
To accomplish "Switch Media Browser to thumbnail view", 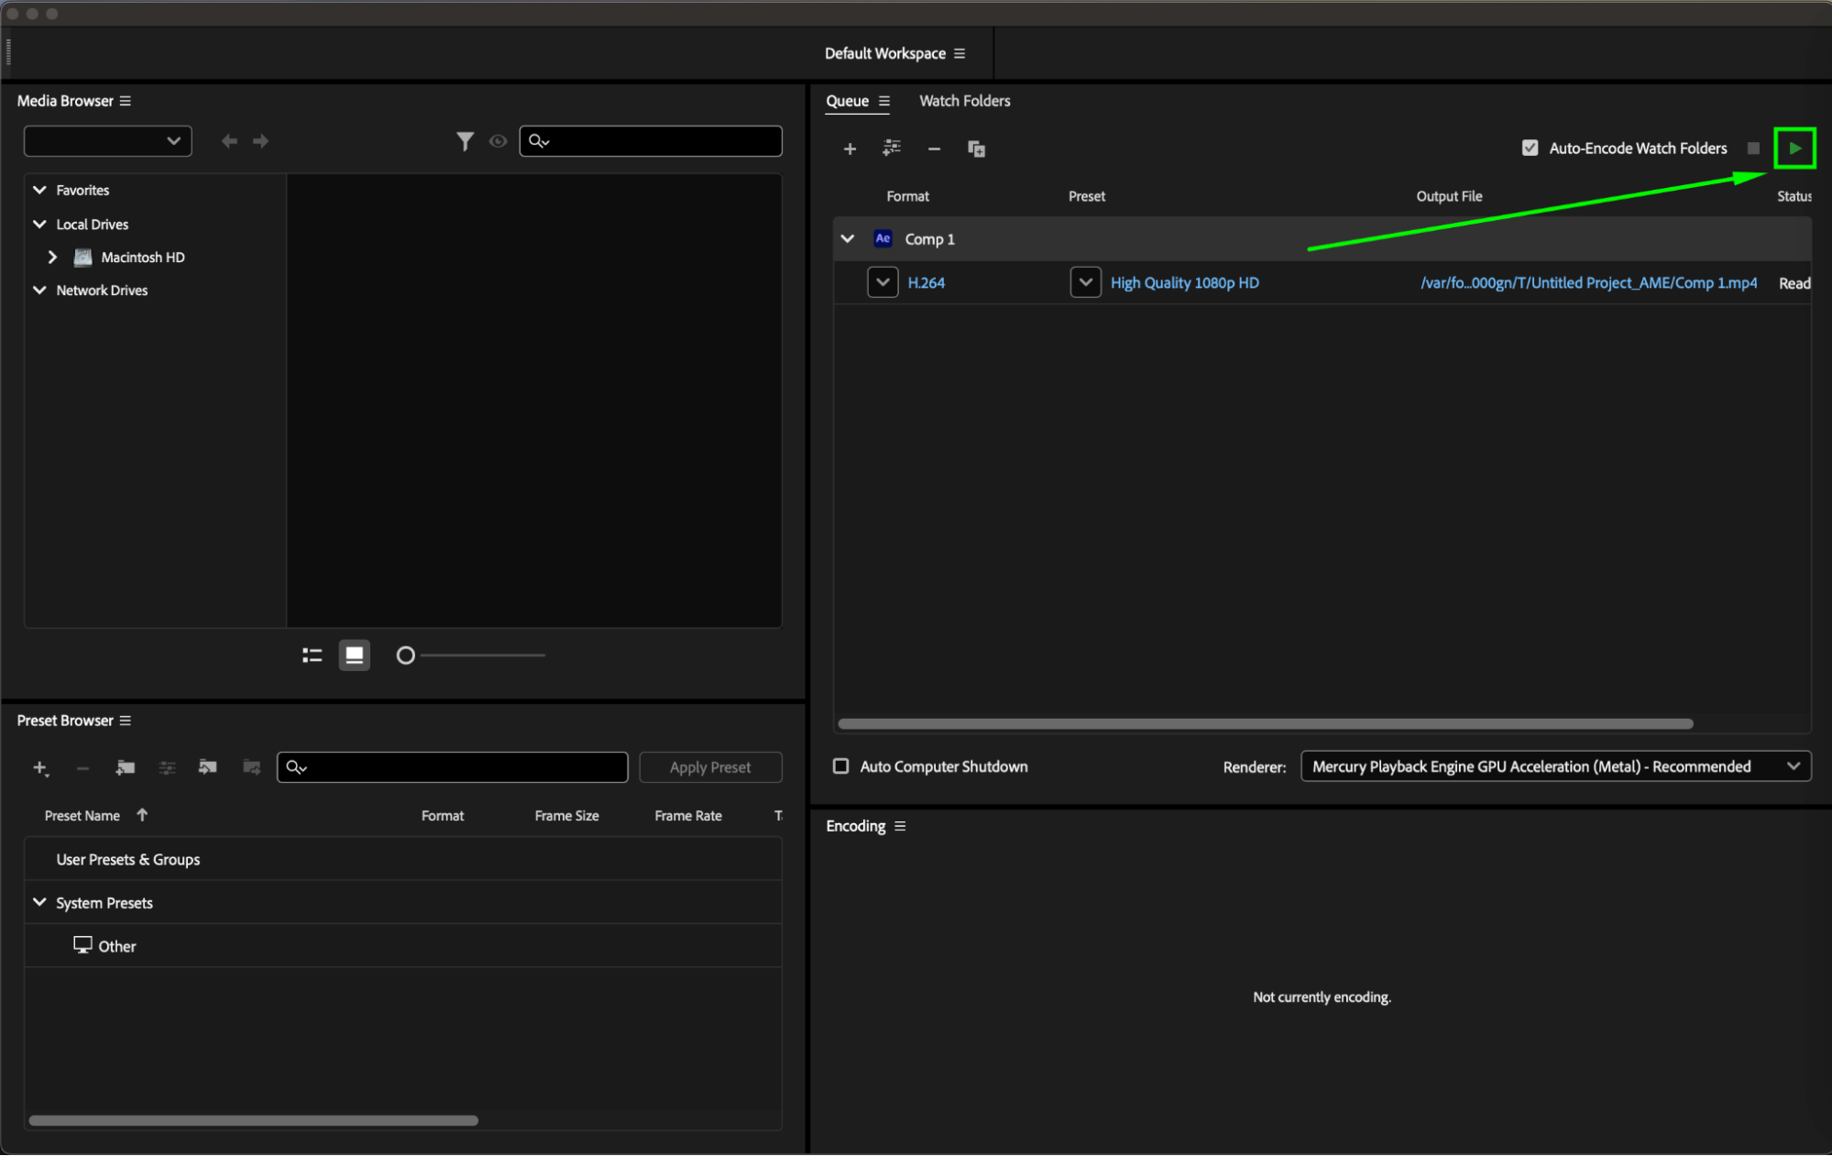I will [354, 655].
